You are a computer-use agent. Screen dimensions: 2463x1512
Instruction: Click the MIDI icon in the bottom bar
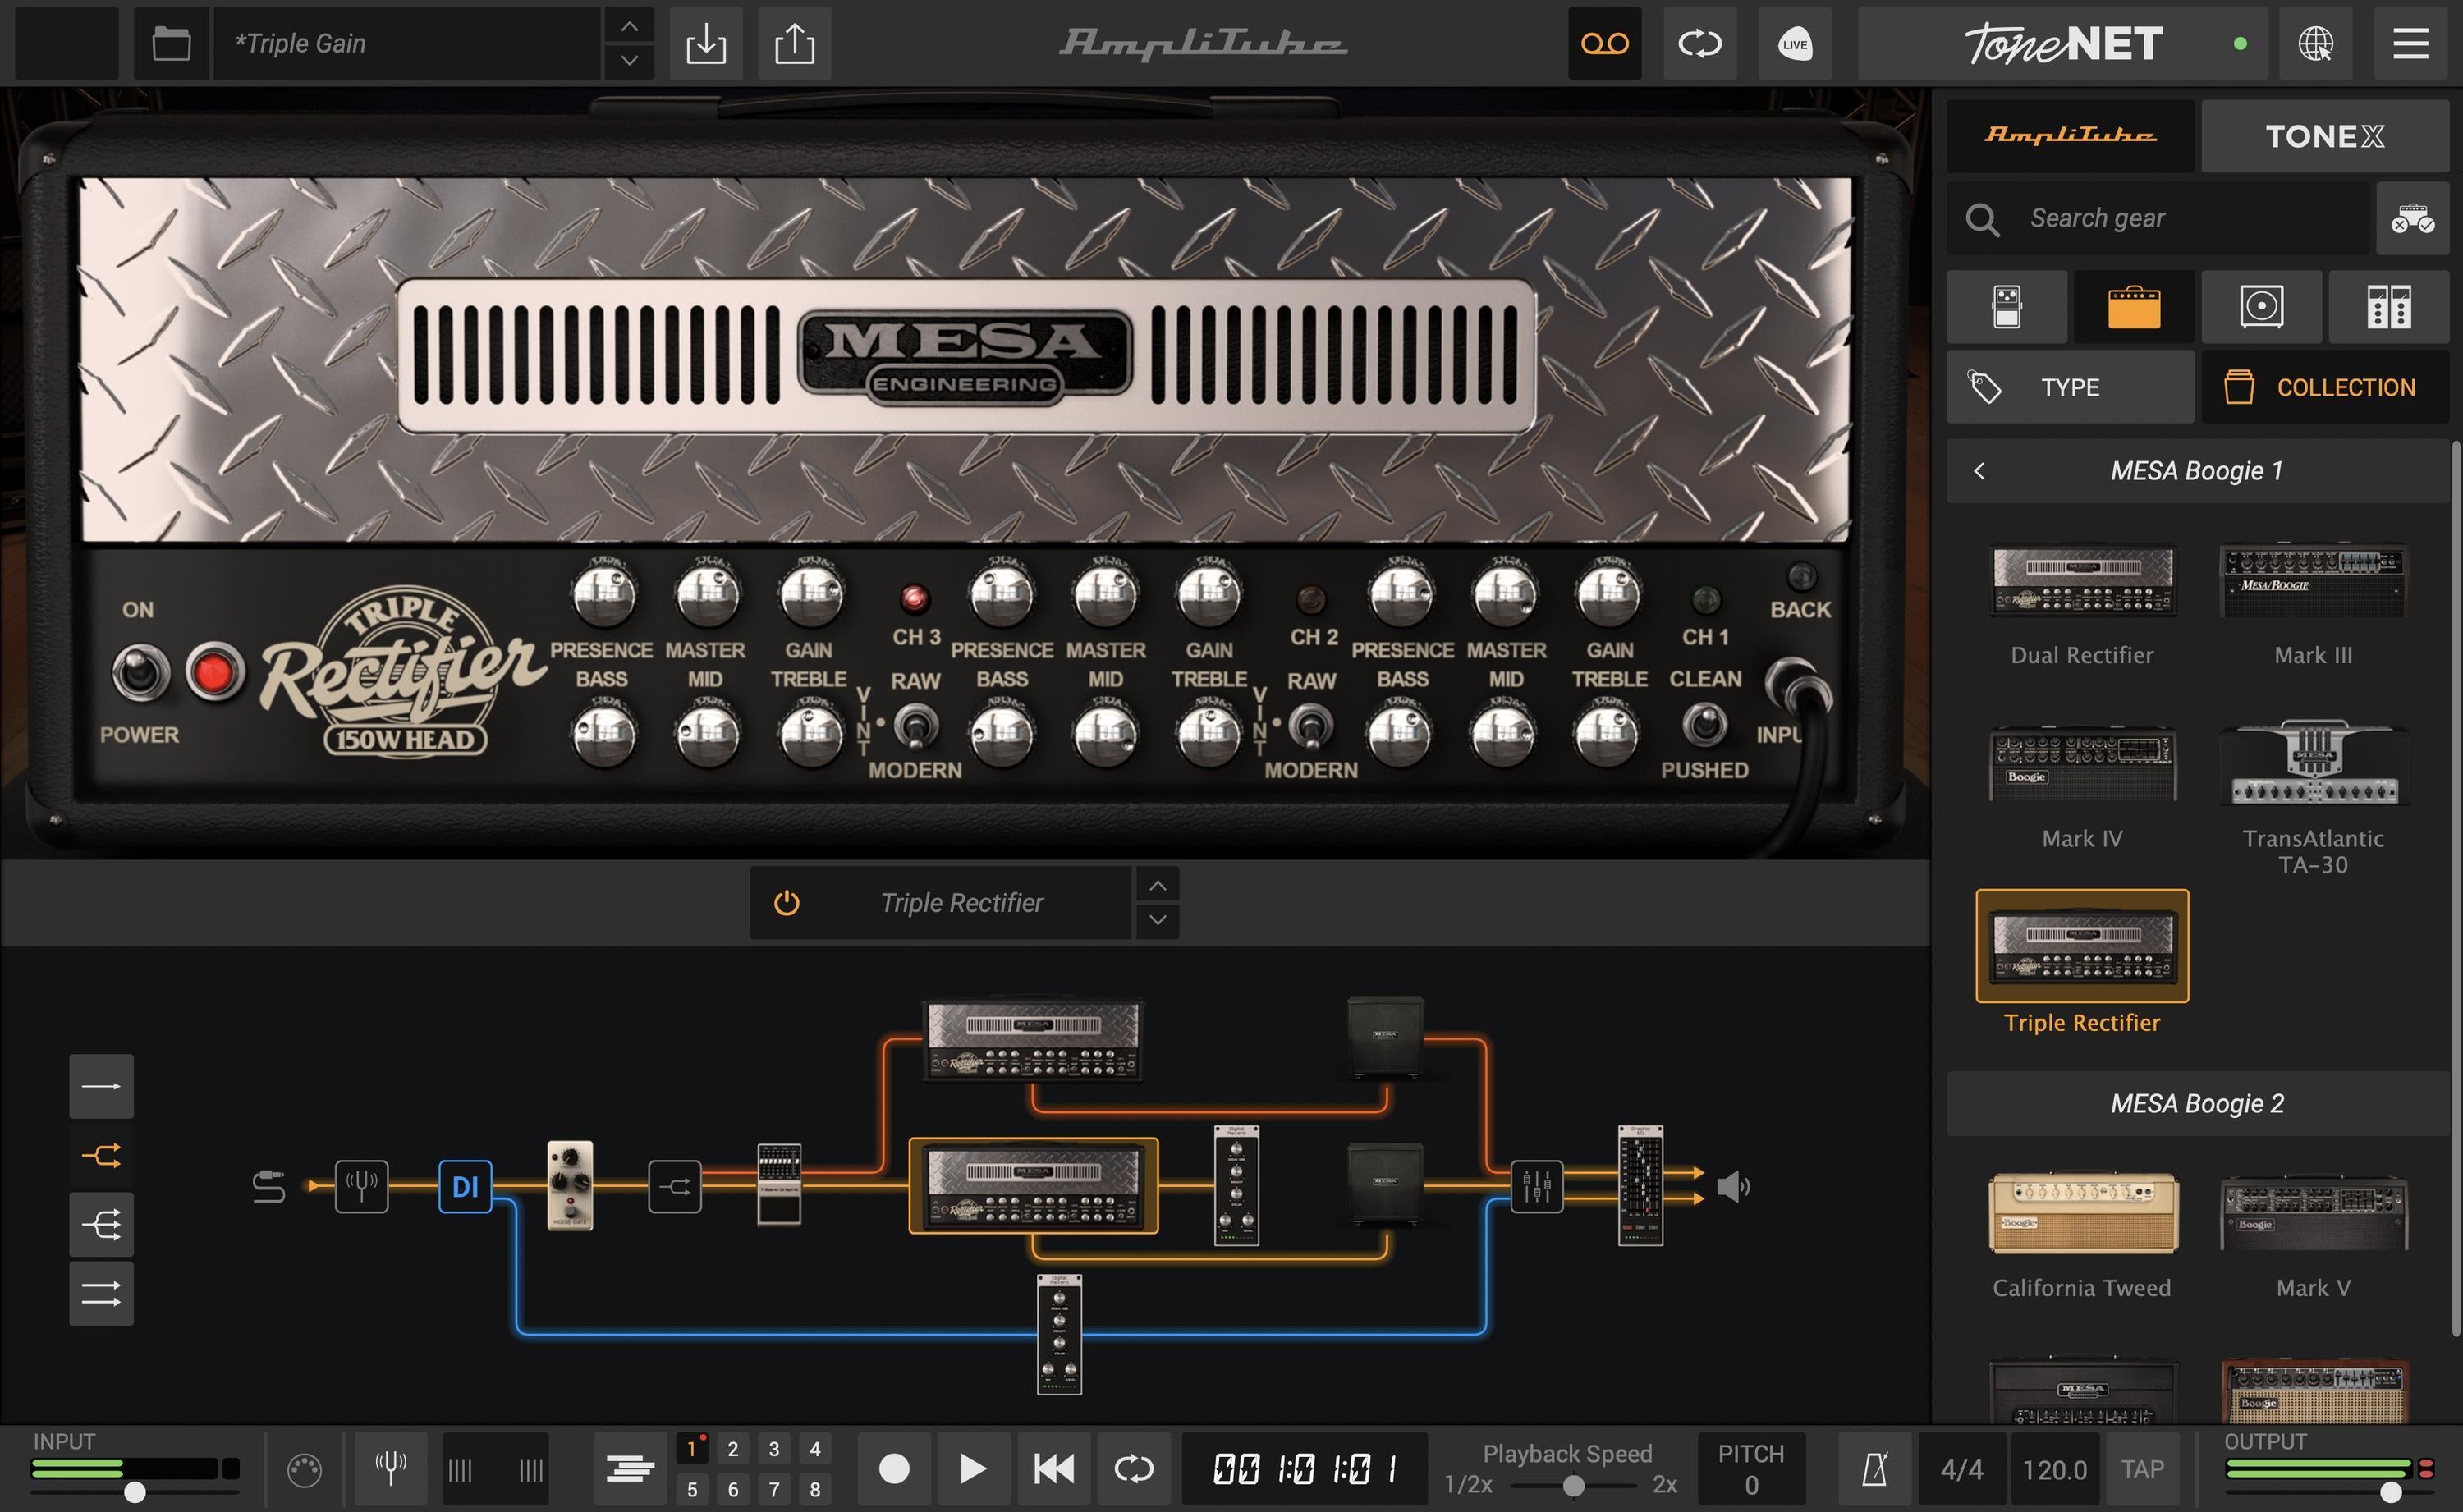[x=306, y=1468]
